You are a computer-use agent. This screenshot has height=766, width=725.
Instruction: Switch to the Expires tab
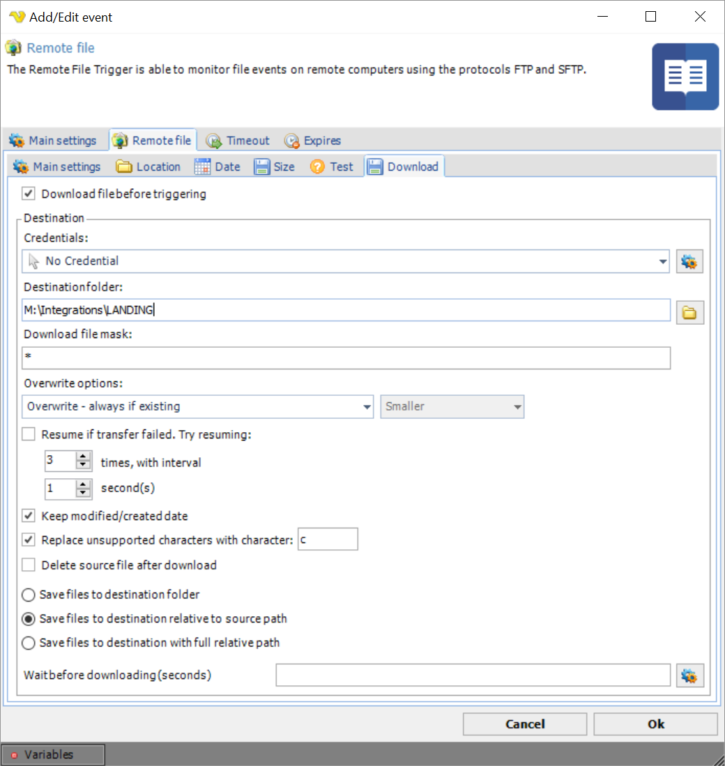point(313,141)
